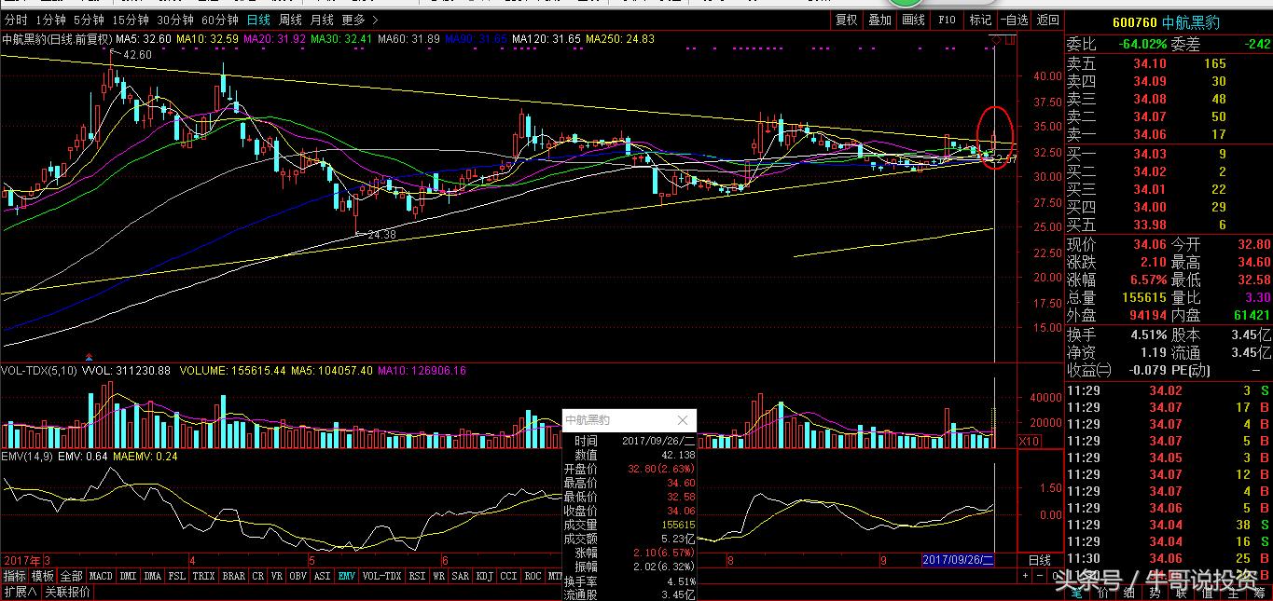The image size is (1273, 601).
Task: Click the 关联报价 button
Action: tap(68, 592)
